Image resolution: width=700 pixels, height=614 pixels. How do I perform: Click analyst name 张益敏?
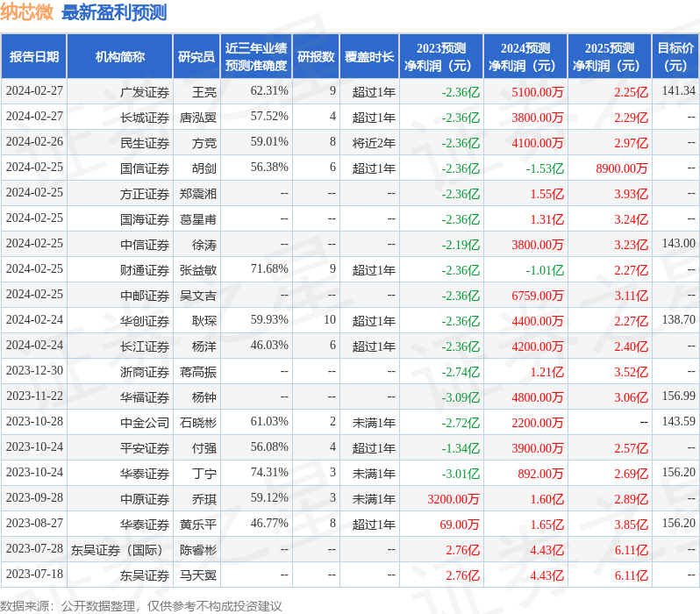[x=197, y=270]
